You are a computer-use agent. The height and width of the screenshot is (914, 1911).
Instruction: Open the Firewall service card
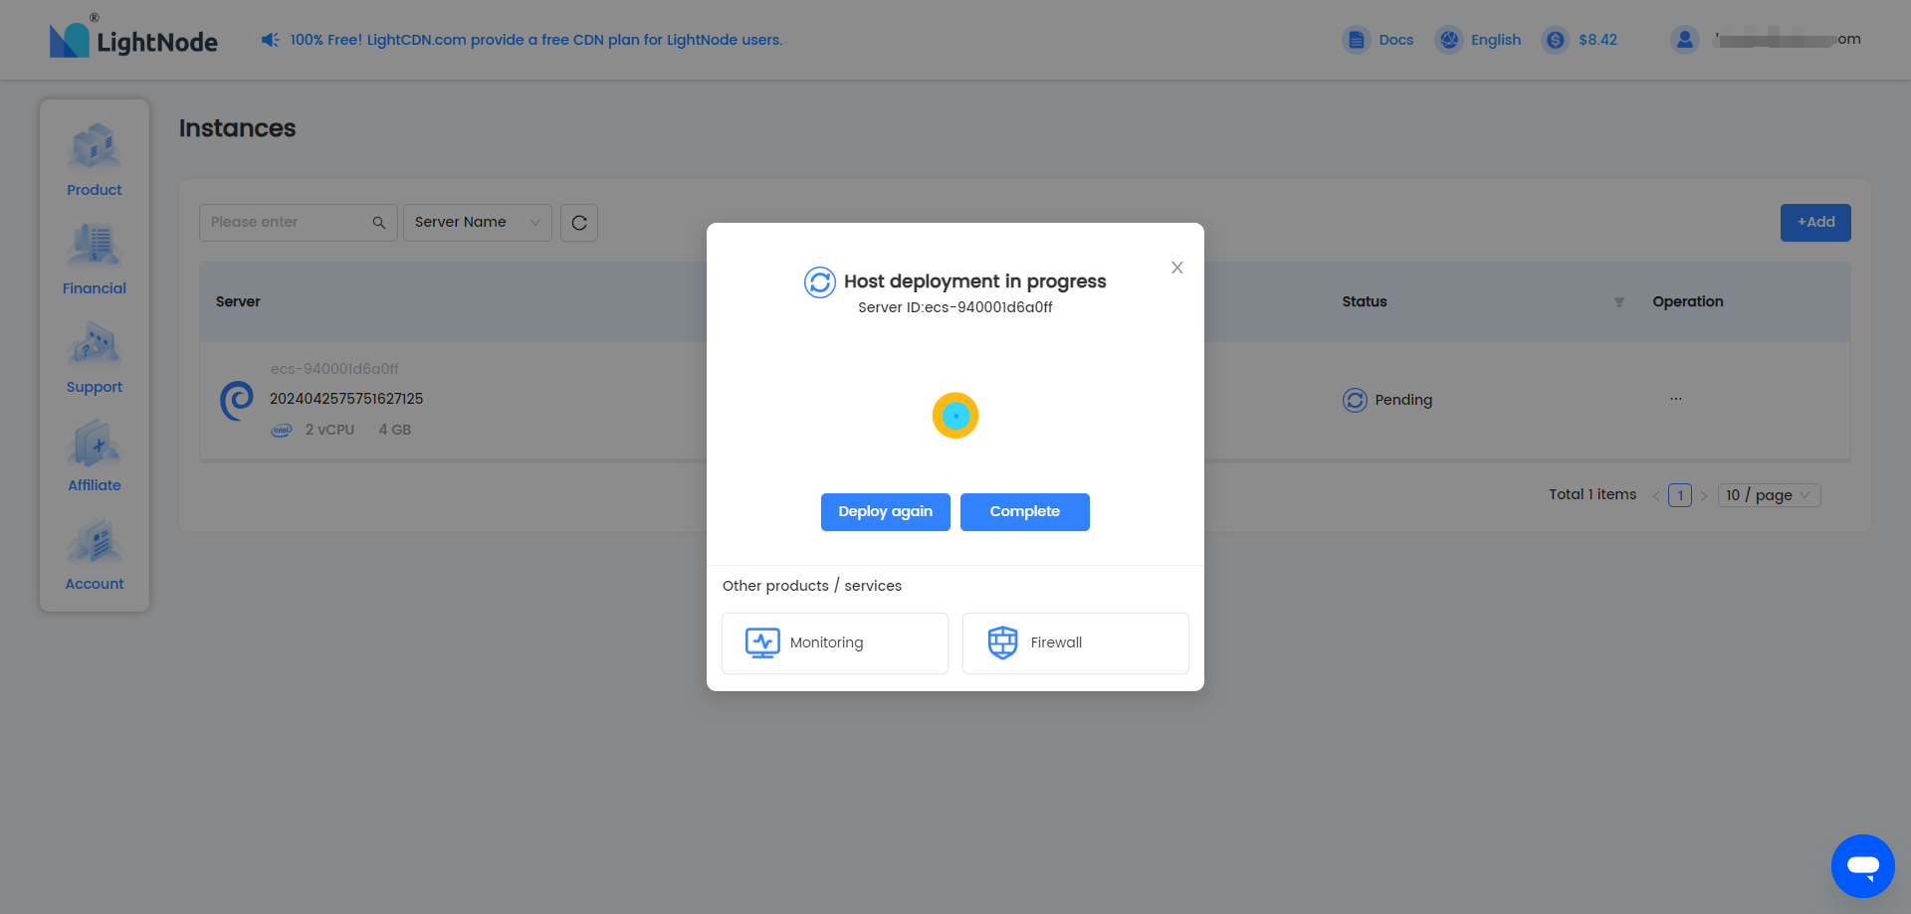coord(1076,643)
